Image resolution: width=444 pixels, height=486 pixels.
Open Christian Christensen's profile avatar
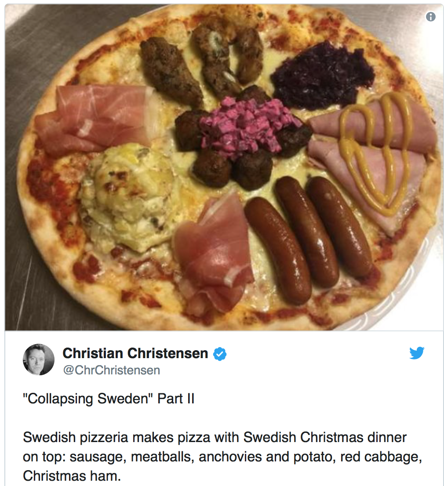(38, 359)
